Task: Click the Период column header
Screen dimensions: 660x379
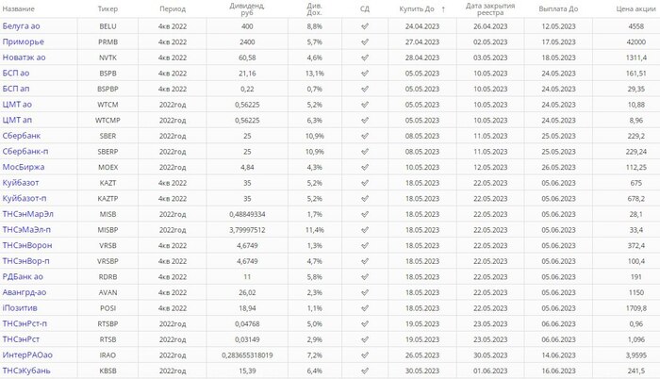Action: point(173,8)
